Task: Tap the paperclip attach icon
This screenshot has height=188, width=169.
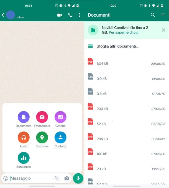Action: click(x=57, y=178)
